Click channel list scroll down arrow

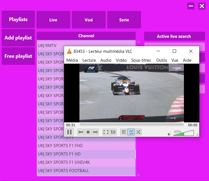pos(138,175)
